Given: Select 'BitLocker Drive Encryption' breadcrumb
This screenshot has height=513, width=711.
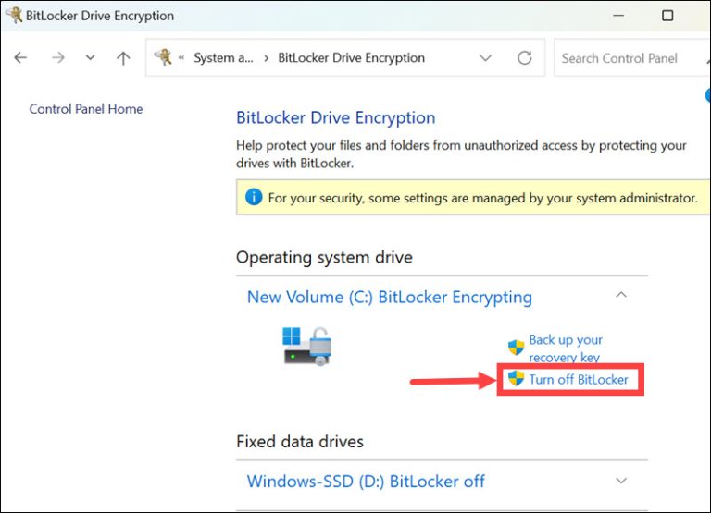Looking at the screenshot, I should 352,58.
